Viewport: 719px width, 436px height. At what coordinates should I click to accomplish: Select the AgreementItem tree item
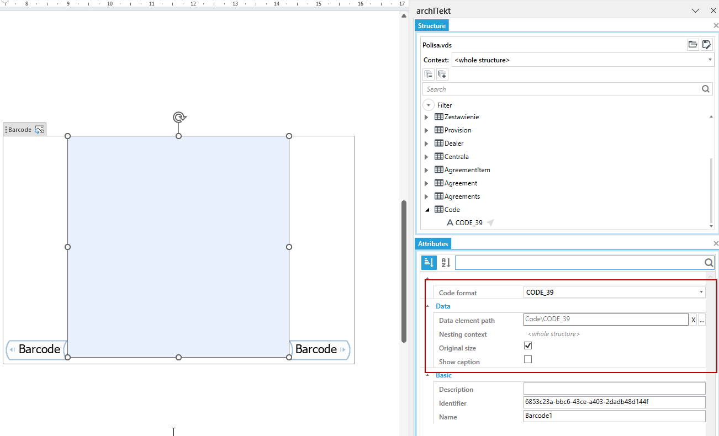[467, 170]
